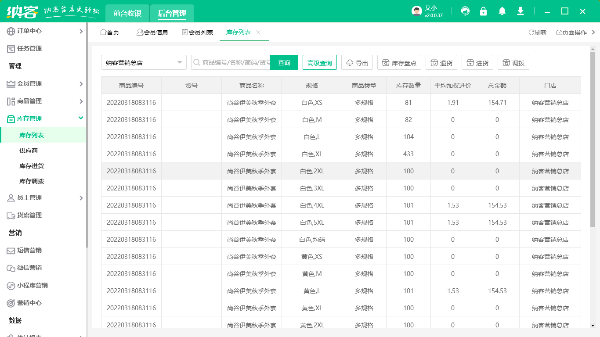600x337 pixels.
Task: Click the 高级查询 advanced query button
Action: pyautogui.click(x=320, y=63)
